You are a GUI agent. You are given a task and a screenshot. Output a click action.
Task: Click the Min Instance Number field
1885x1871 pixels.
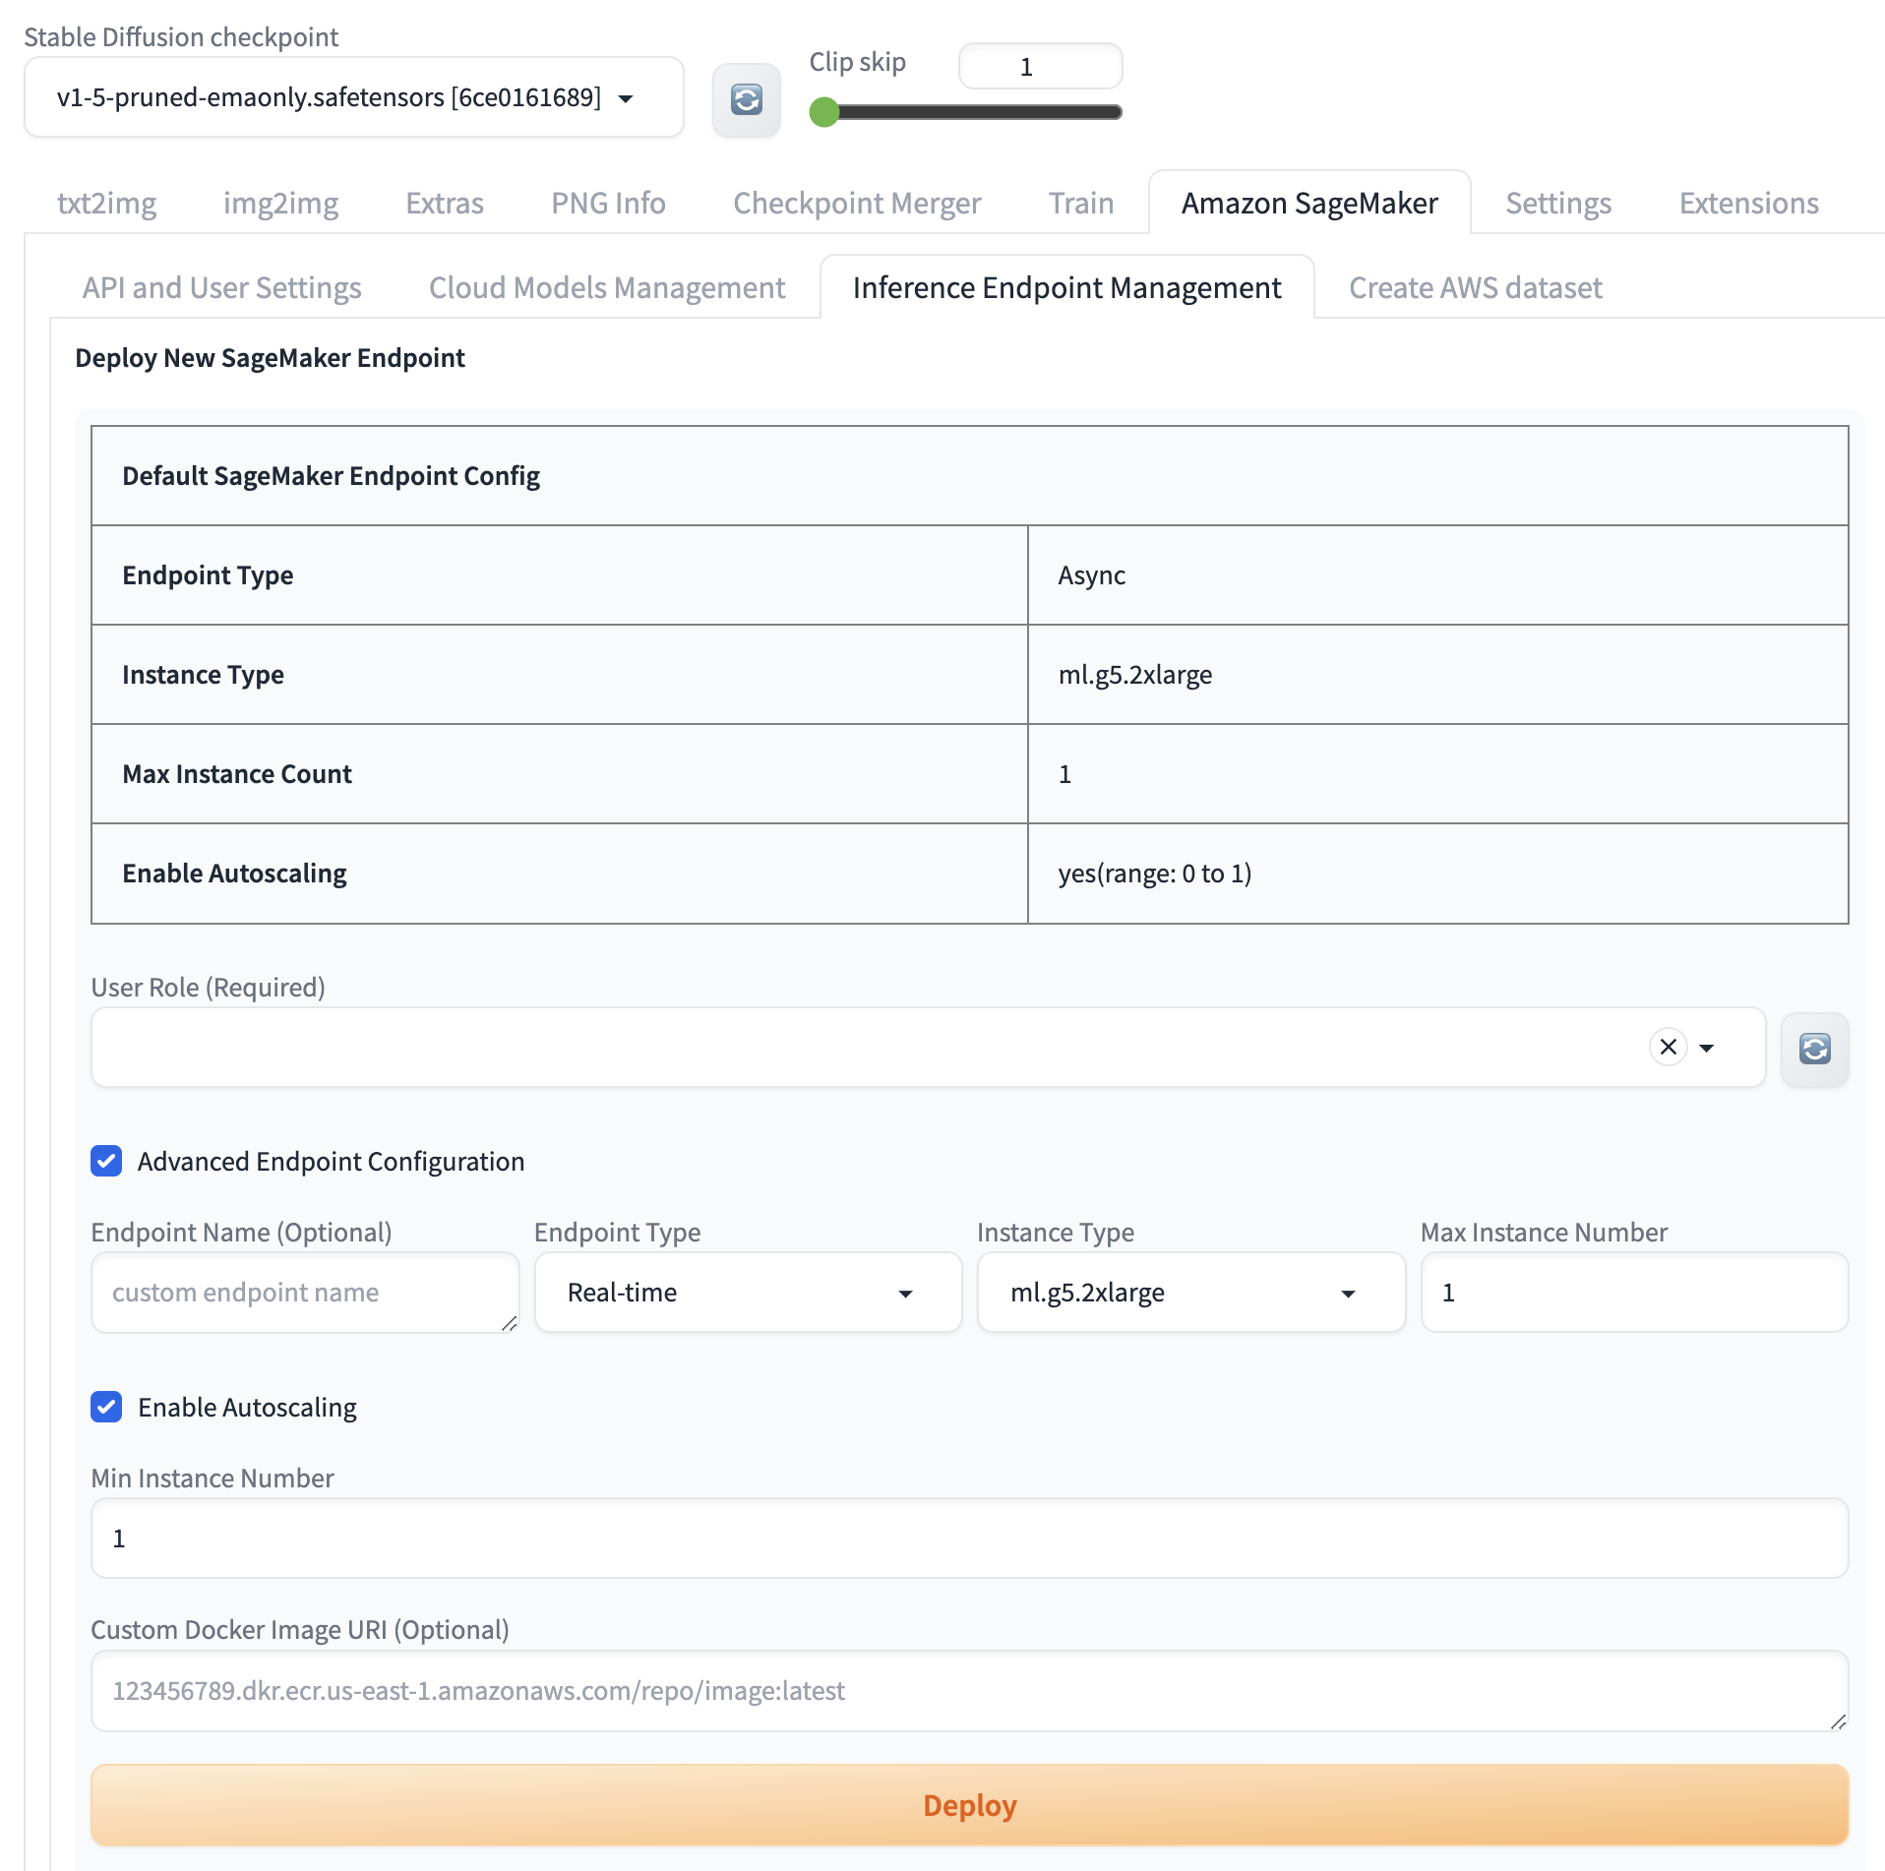pyautogui.click(x=968, y=1539)
